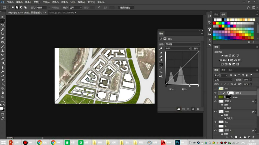Image resolution: width=259 pixels, height=145 pixels.
Task: Hide the road layer
Action: tap(215, 112)
